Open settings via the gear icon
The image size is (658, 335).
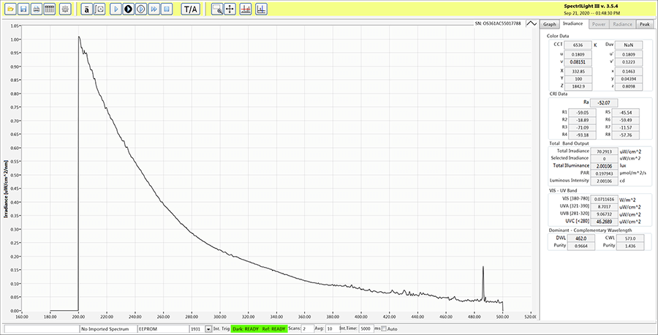point(65,9)
